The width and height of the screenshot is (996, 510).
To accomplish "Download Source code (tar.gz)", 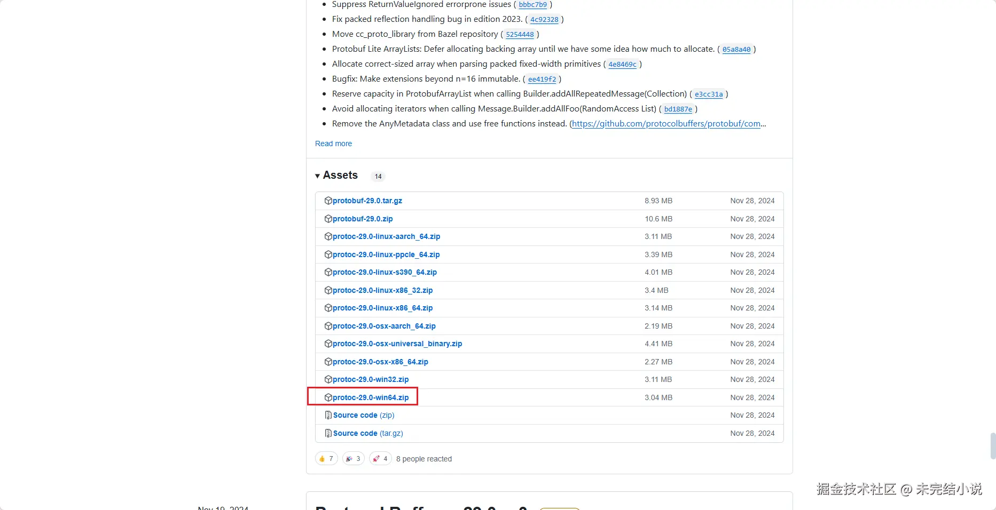I will 368,433.
